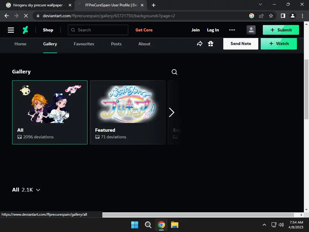The height and width of the screenshot is (232, 309).
Task: Open the Favourites tab
Action: 84,44
